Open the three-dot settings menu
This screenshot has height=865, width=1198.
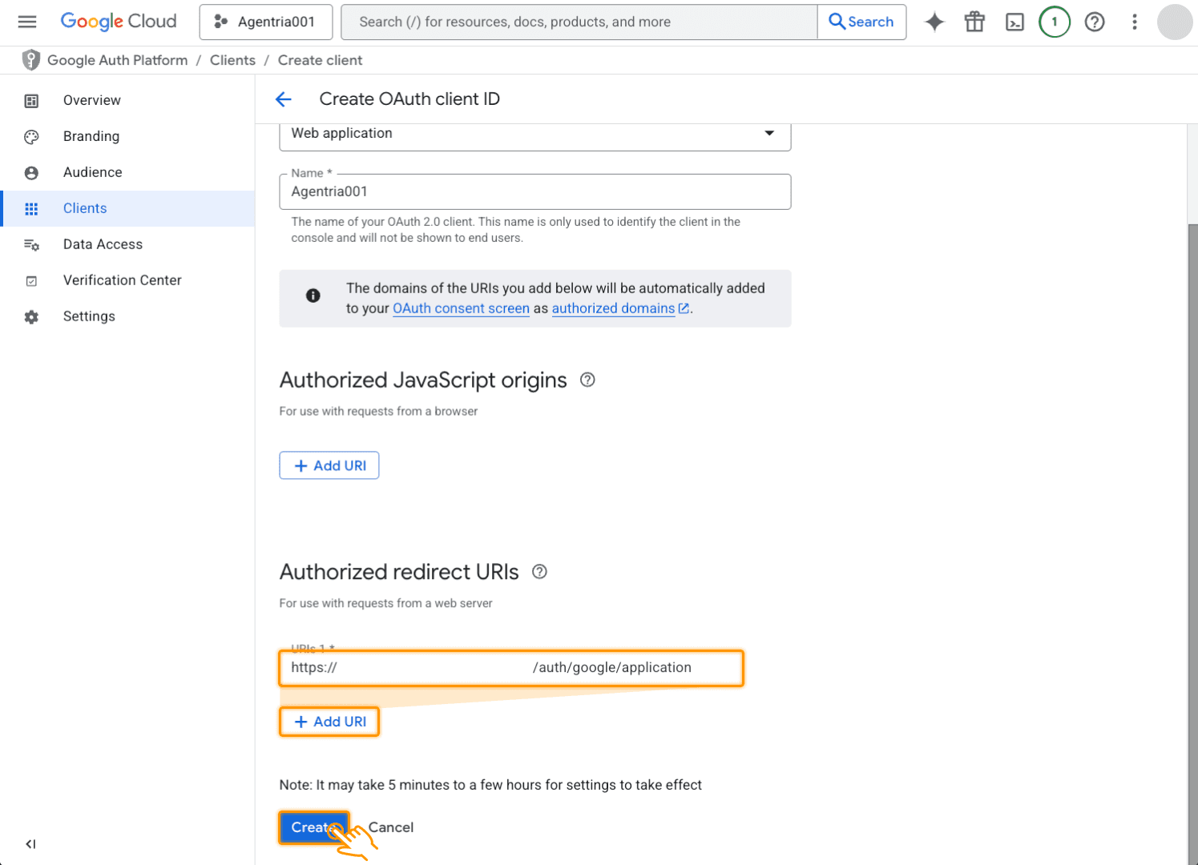pos(1135,22)
